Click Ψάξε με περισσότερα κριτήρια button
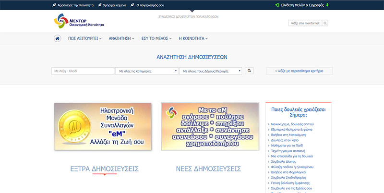The height and width of the screenshot is (193, 384). pos(299,71)
